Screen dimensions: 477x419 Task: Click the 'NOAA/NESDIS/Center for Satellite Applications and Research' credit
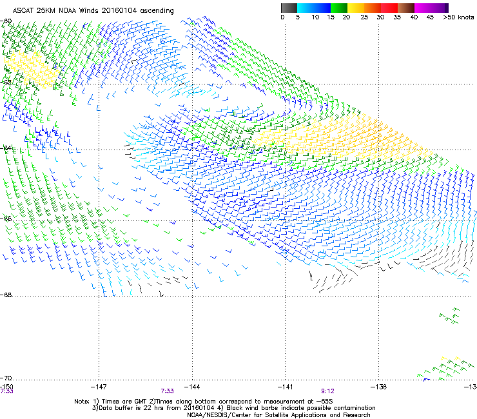coord(278,415)
